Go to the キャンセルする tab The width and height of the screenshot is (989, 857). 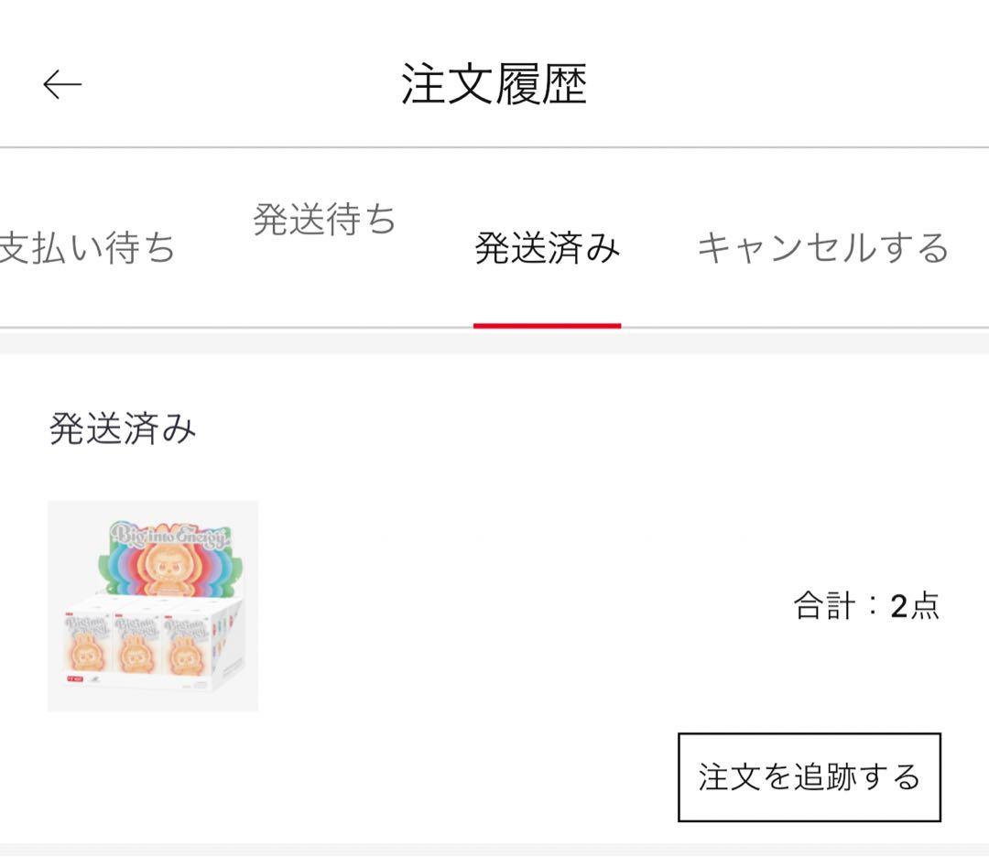click(x=822, y=248)
